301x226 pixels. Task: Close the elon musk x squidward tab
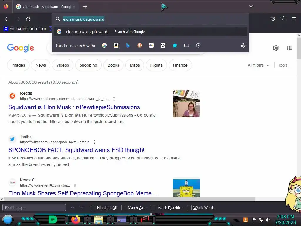pos(74,6)
